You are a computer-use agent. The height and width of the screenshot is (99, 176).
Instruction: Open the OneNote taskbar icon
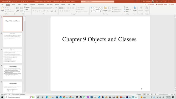[x=88, y=97]
